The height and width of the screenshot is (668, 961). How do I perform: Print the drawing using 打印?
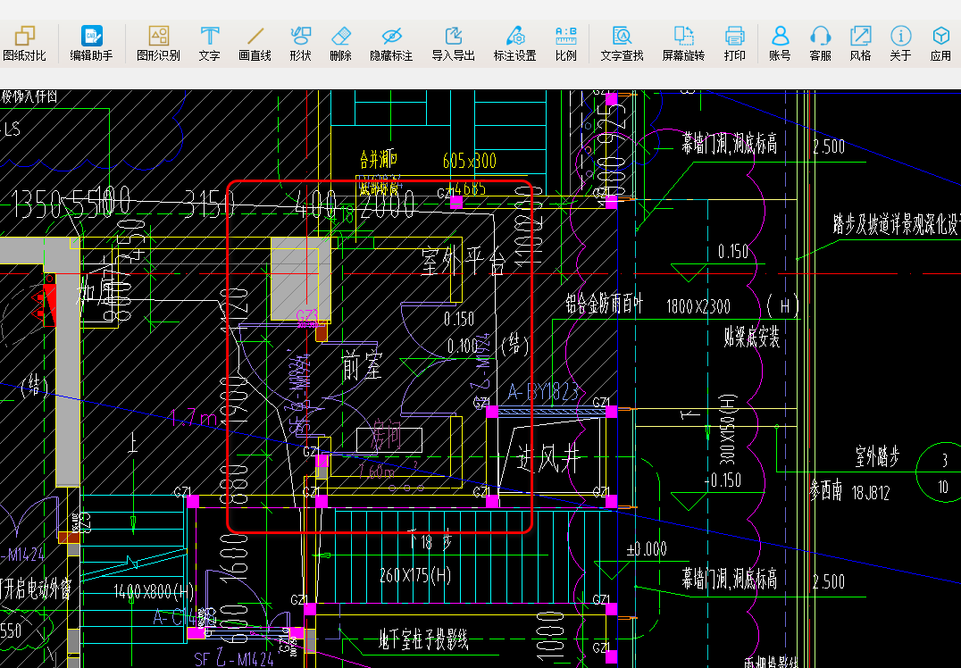tap(734, 42)
